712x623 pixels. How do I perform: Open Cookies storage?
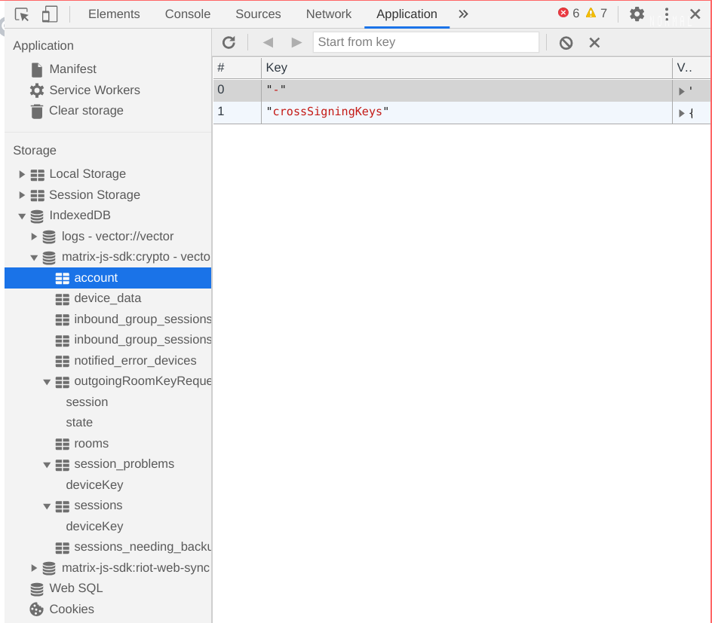coord(72,609)
